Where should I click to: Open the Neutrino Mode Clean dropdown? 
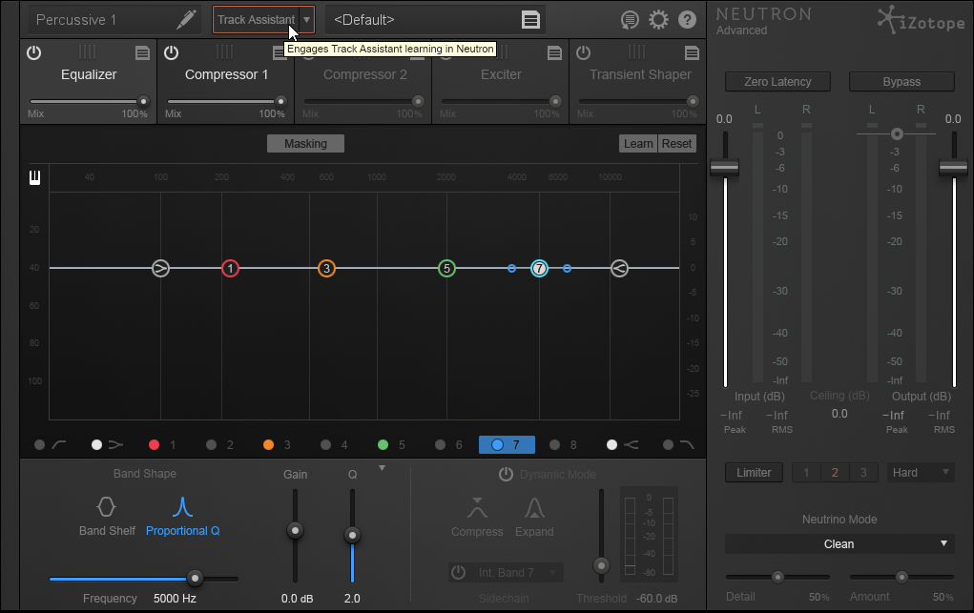tap(839, 544)
